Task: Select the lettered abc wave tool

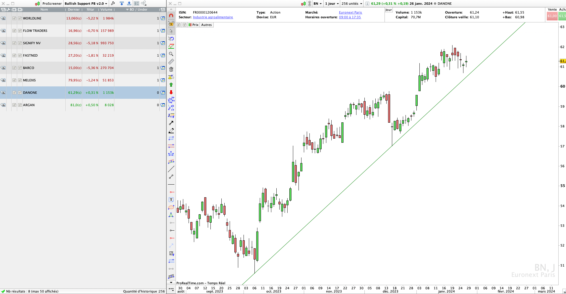Action: pos(171,108)
